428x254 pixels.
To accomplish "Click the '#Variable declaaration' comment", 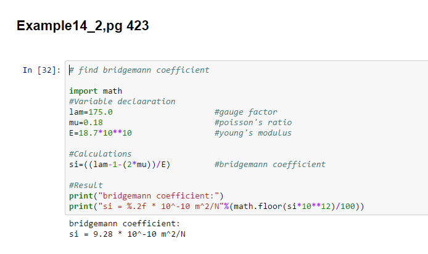I will click(x=122, y=102).
